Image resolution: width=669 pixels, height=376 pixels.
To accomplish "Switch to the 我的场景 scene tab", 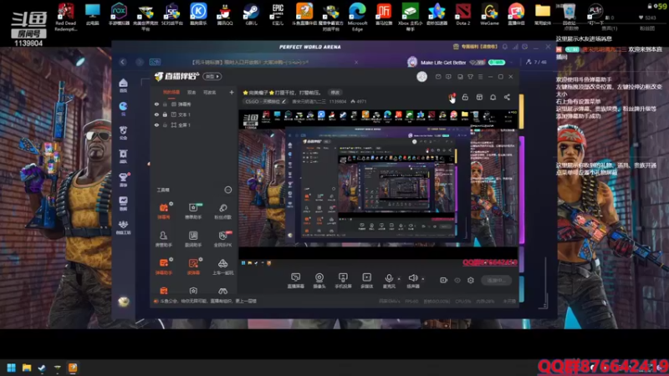I will click(171, 92).
